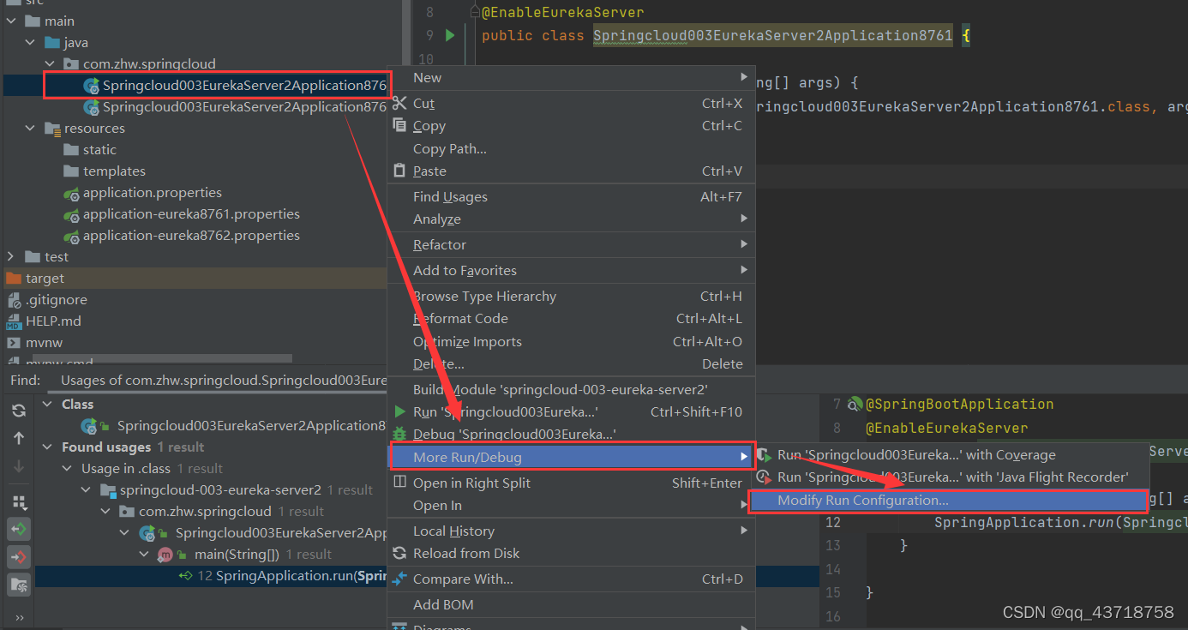Image resolution: width=1188 pixels, height=630 pixels.
Task: Click the split-pane icon beside Open in Right Split
Action: tap(399, 483)
